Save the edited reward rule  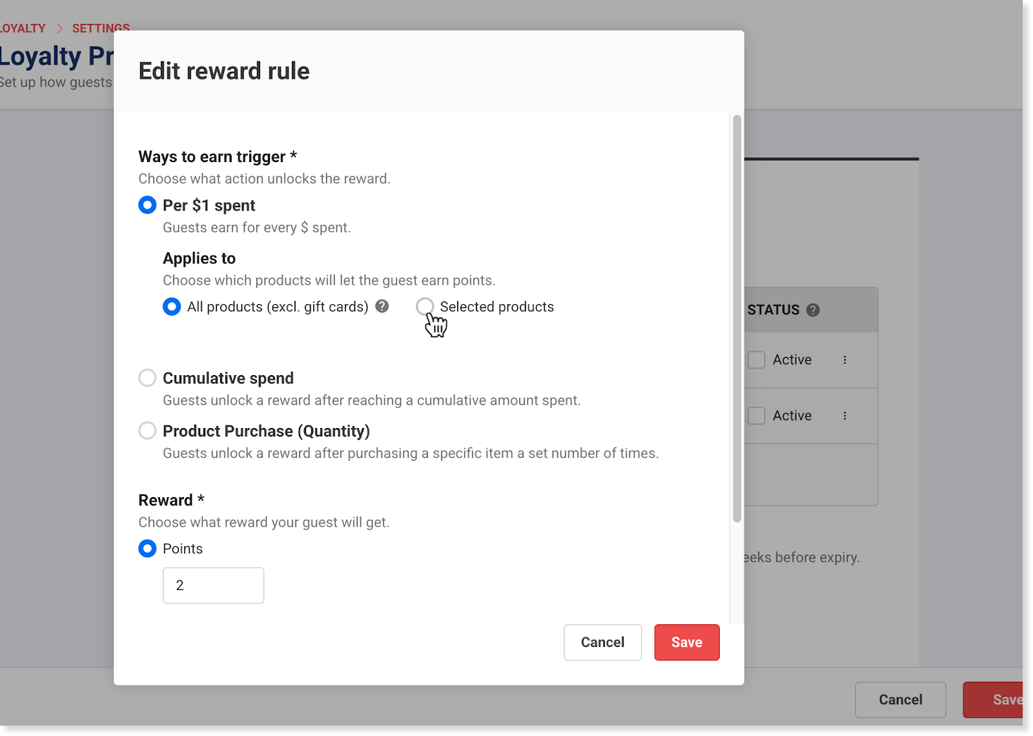pos(686,642)
